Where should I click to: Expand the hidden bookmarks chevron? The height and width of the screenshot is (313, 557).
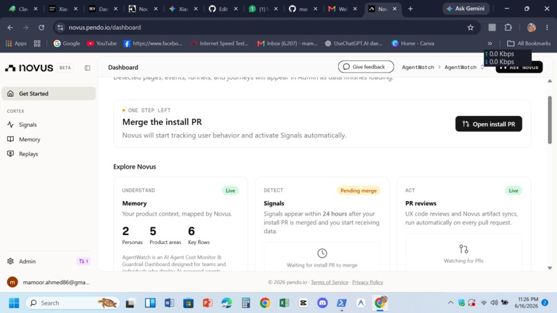490,44
